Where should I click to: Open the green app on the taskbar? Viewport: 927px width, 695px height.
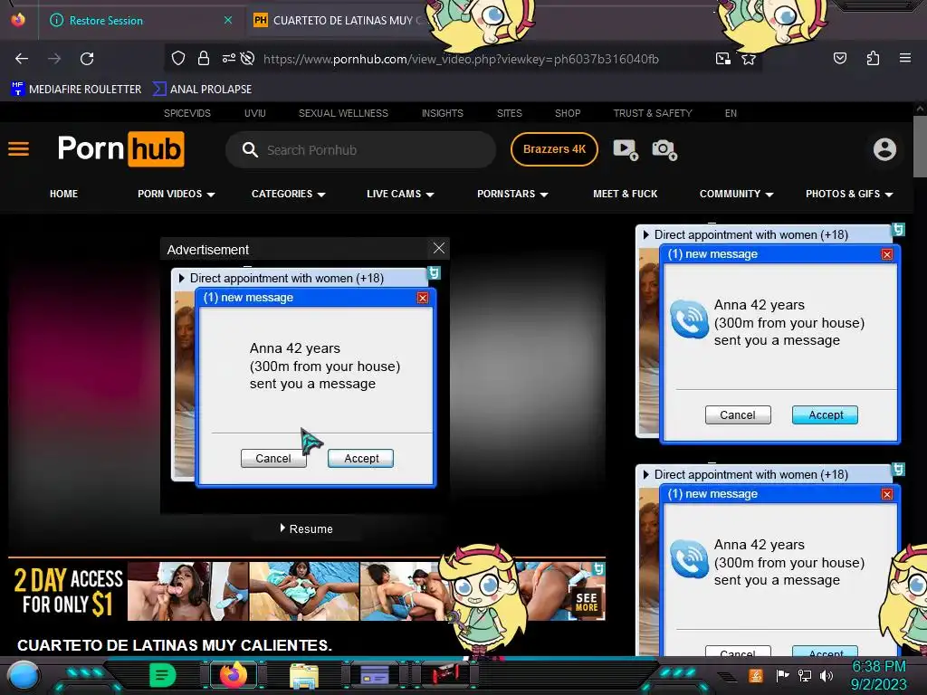(x=163, y=675)
